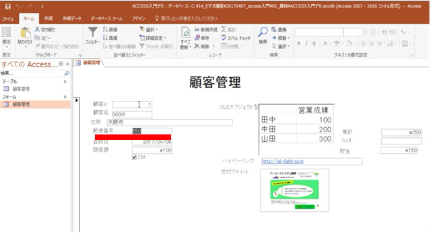Open the font size combo box

pyautogui.click(x=352, y=32)
